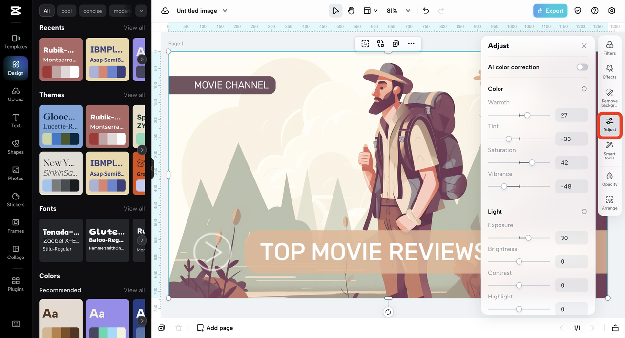Open the Plugins panel
This screenshot has height=338, width=625.
(16, 284)
